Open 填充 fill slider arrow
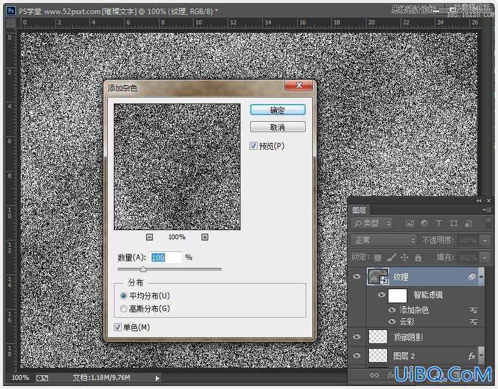Viewport: 498px width, 389px height. click(x=485, y=258)
